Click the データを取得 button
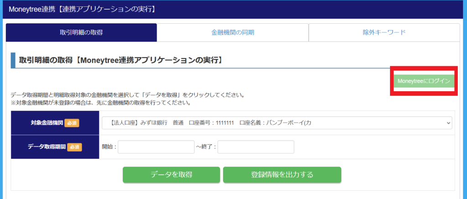The height and width of the screenshot is (199, 467). point(171,174)
